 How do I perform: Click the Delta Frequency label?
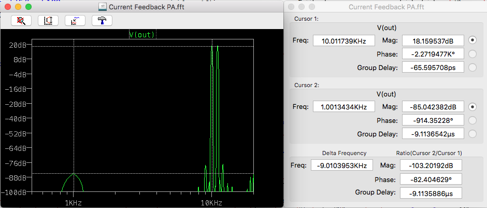pos(344,153)
